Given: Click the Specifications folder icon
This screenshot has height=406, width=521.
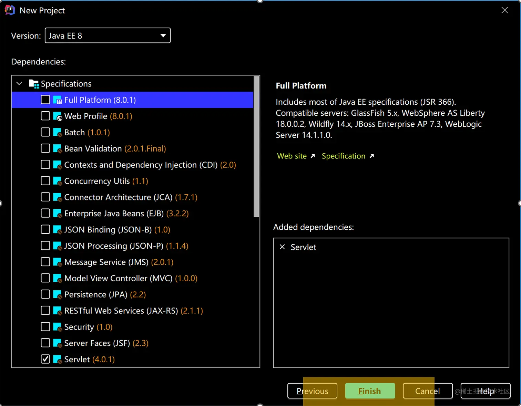Looking at the screenshot, I should point(34,84).
